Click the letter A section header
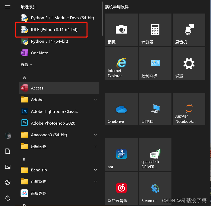Viewport: 211px width, 206px height. tap(24, 77)
